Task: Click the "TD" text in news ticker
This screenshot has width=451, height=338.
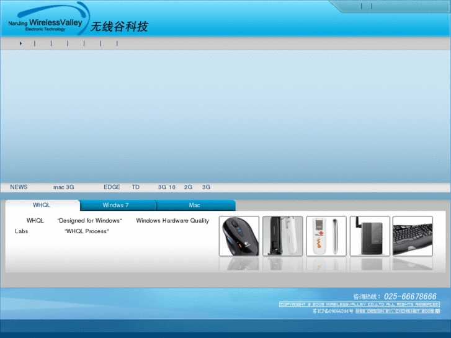Action: coord(136,187)
